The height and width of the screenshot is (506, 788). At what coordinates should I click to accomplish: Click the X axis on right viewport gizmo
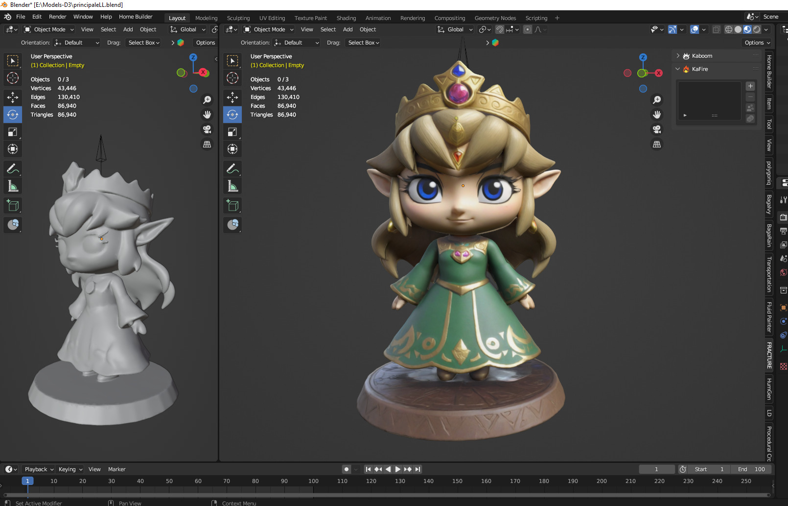[659, 73]
